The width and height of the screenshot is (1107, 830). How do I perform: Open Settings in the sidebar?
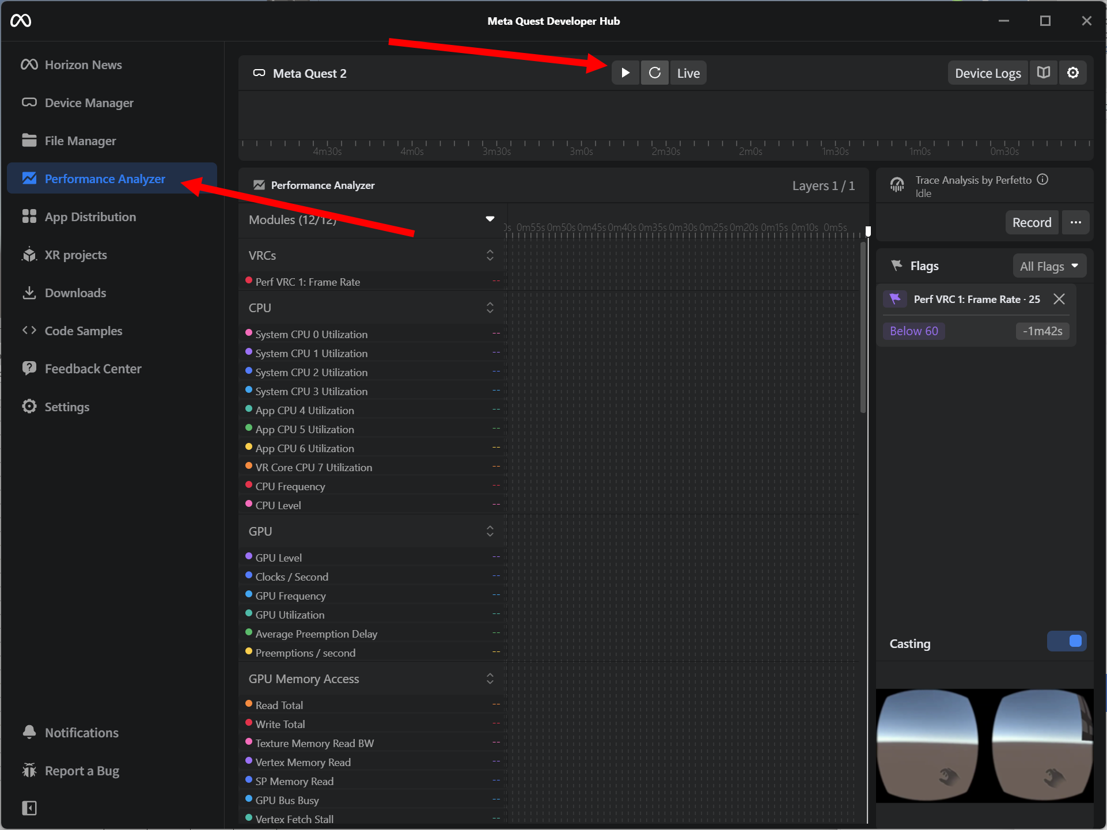113,407
